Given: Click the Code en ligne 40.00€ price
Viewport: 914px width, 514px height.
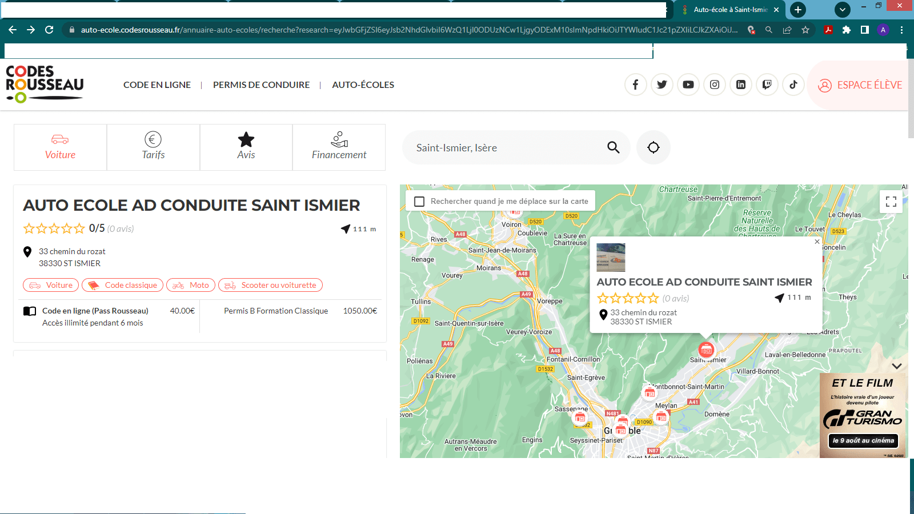Looking at the screenshot, I should tap(182, 311).
